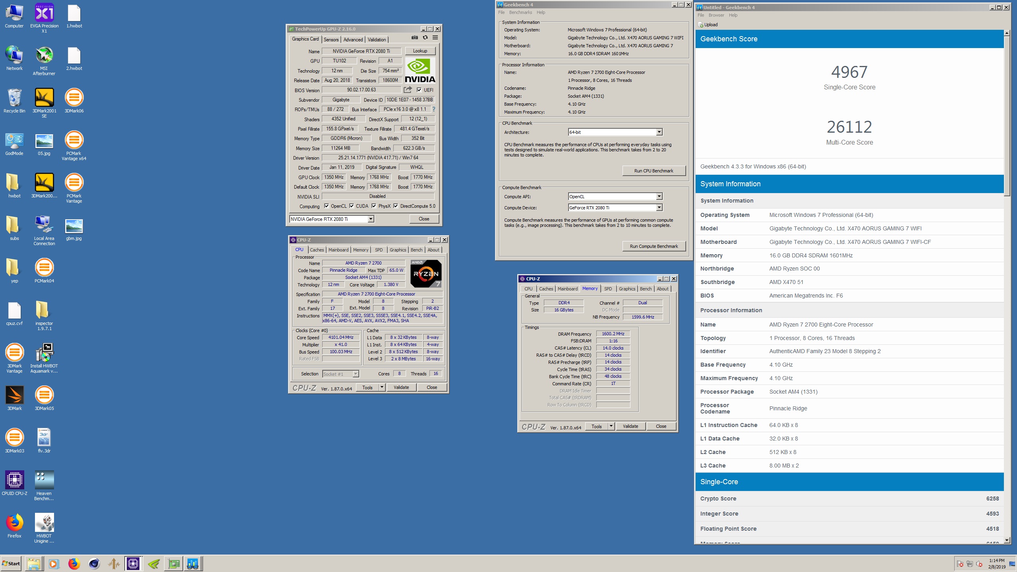Switch to the Mainboard tab in left CPU-Z
This screenshot has width=1017, height=572.
(338, 250)
